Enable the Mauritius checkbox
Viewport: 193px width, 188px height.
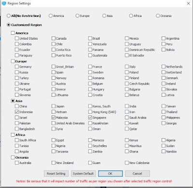127,146
